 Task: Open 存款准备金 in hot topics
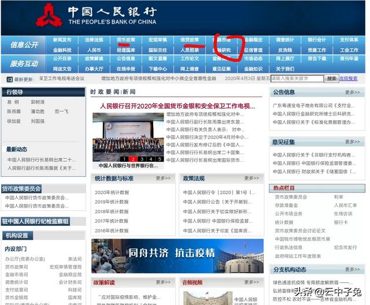286,205
